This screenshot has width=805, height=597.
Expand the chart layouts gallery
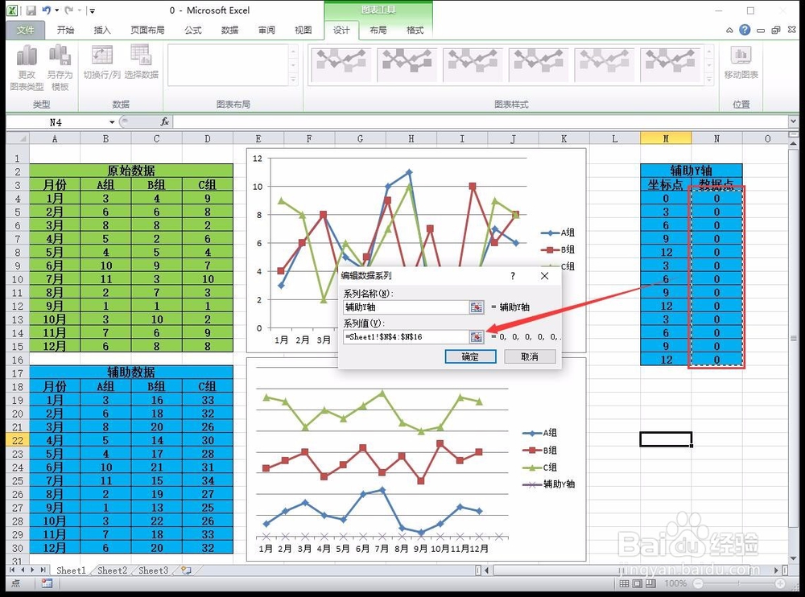(293, 79)
